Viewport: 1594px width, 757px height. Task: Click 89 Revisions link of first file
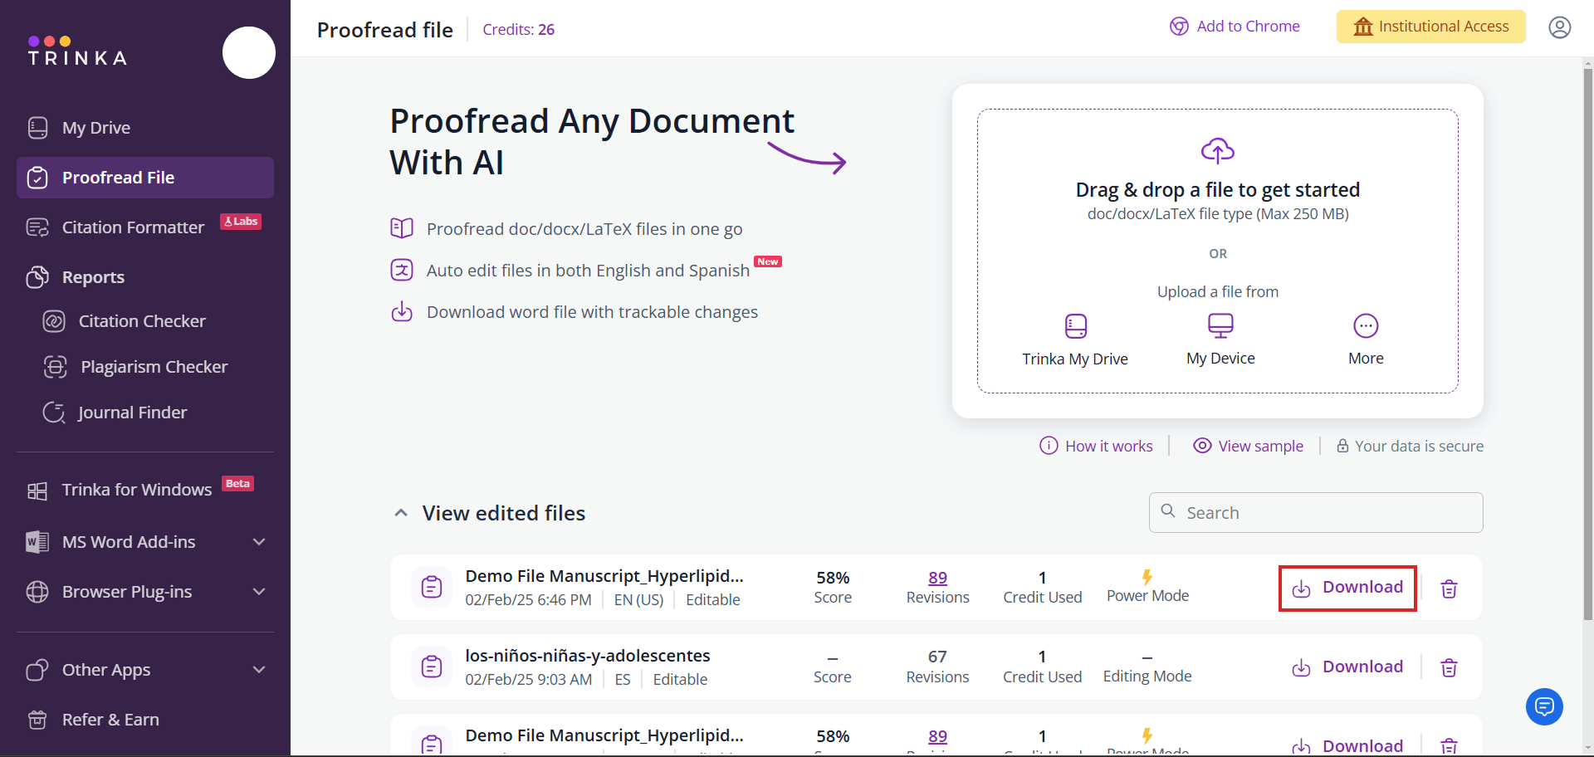[937, 578]
